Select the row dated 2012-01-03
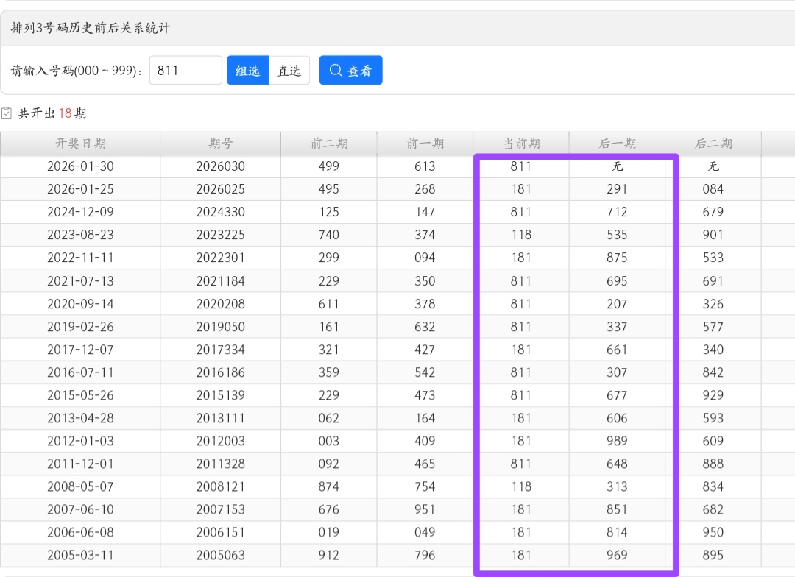Viewport: 795px width, 577px height. 80,441
